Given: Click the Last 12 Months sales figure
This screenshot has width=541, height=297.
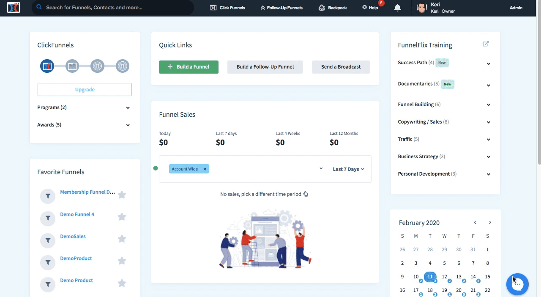Looking at the screenshot, I should pyautogui.click(x=334, y=143).
